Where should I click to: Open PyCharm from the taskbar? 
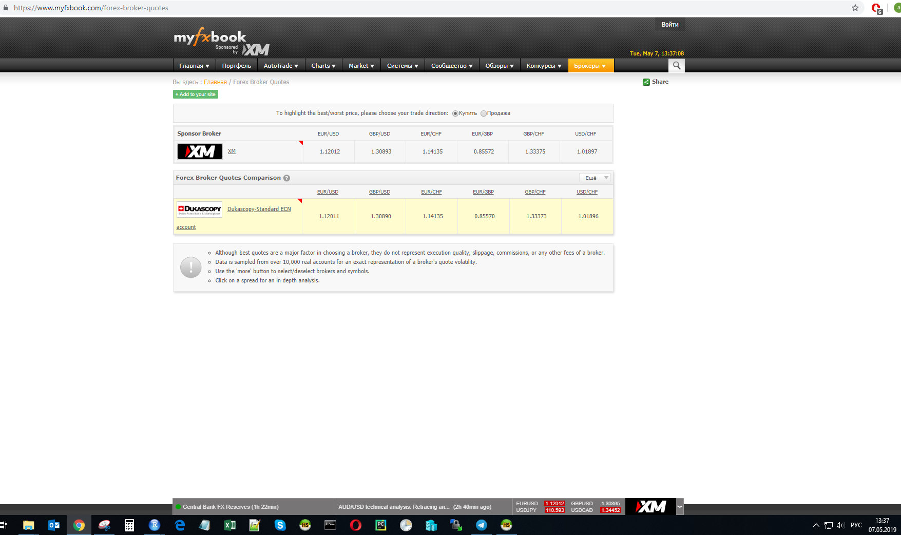click(x=380, y=525)
